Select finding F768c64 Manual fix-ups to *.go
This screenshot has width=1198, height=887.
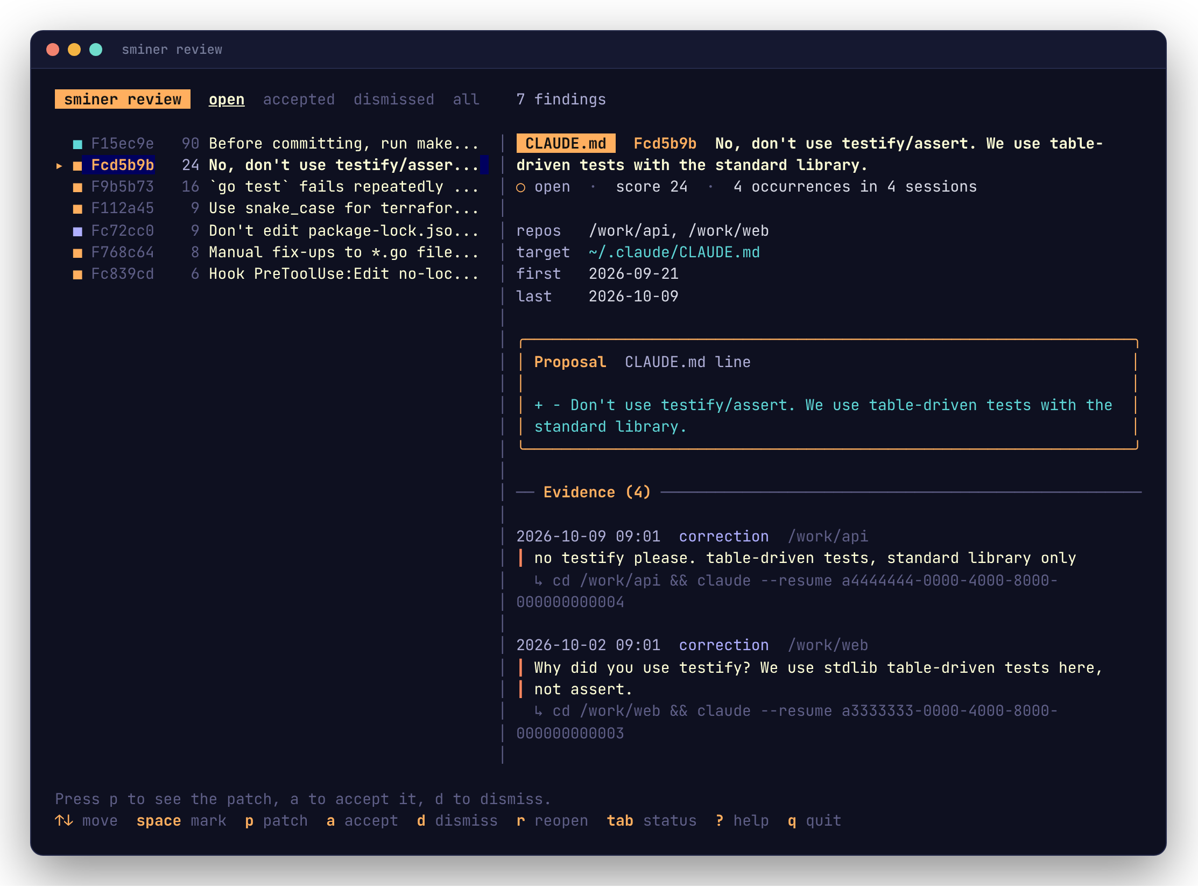pyautogui.click(x=276, y=252)
